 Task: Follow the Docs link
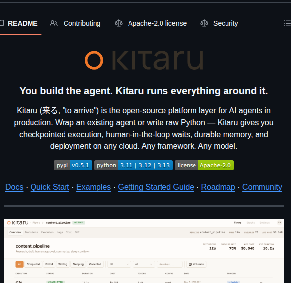[x=14, y=187]
